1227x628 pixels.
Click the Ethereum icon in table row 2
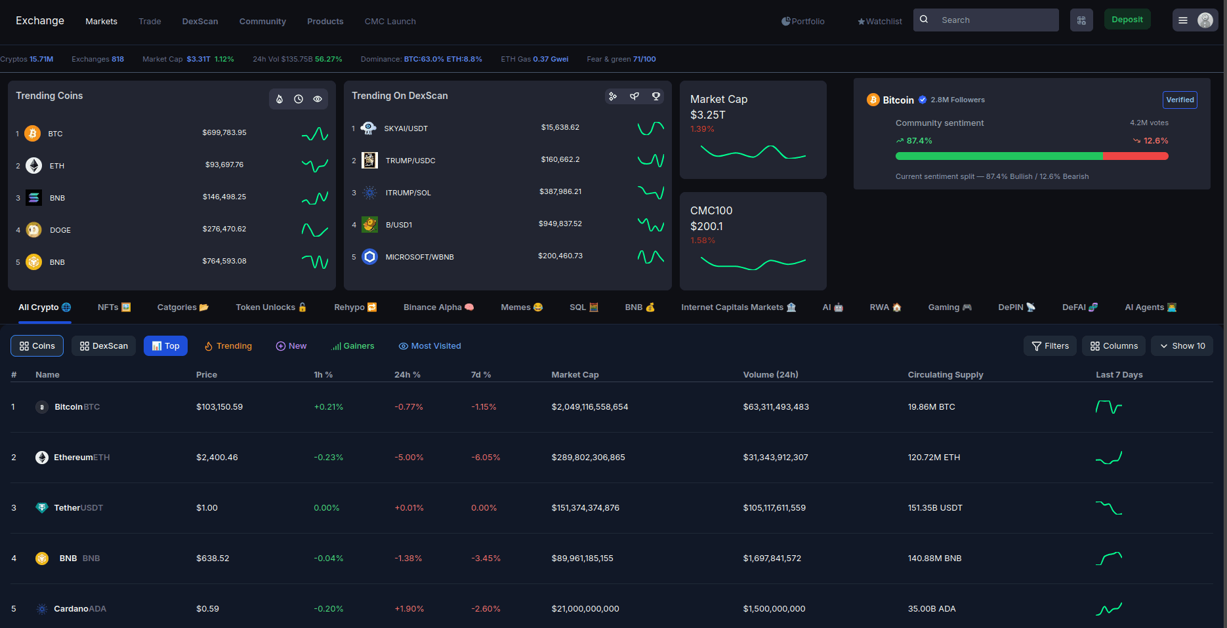(42, 458)
